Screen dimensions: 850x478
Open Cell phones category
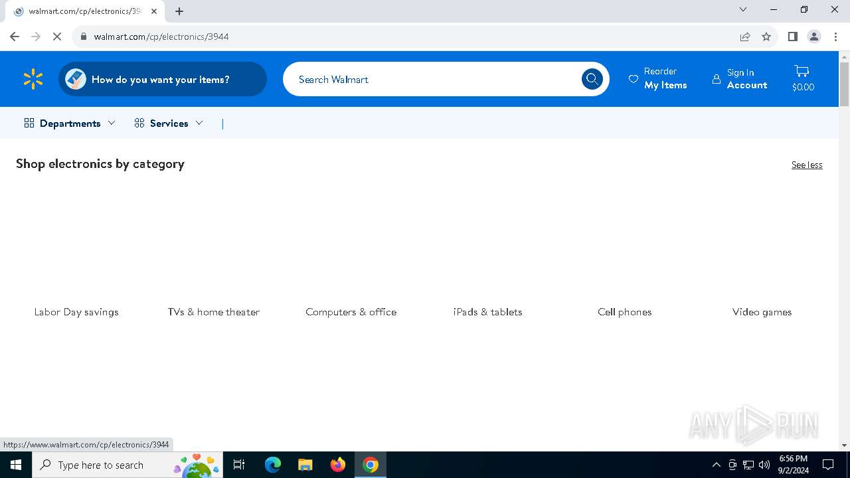(x=625, y=311)
